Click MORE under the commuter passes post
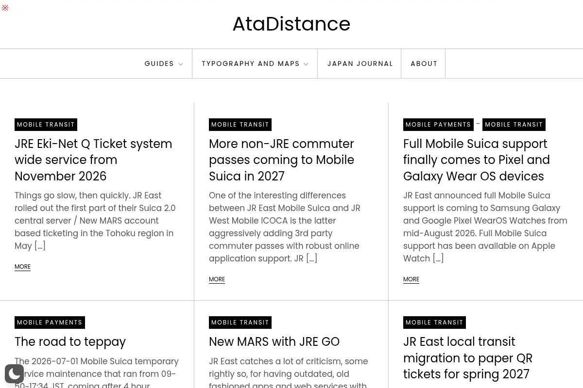This screenshot has width=583, height=388. (217, 279)
